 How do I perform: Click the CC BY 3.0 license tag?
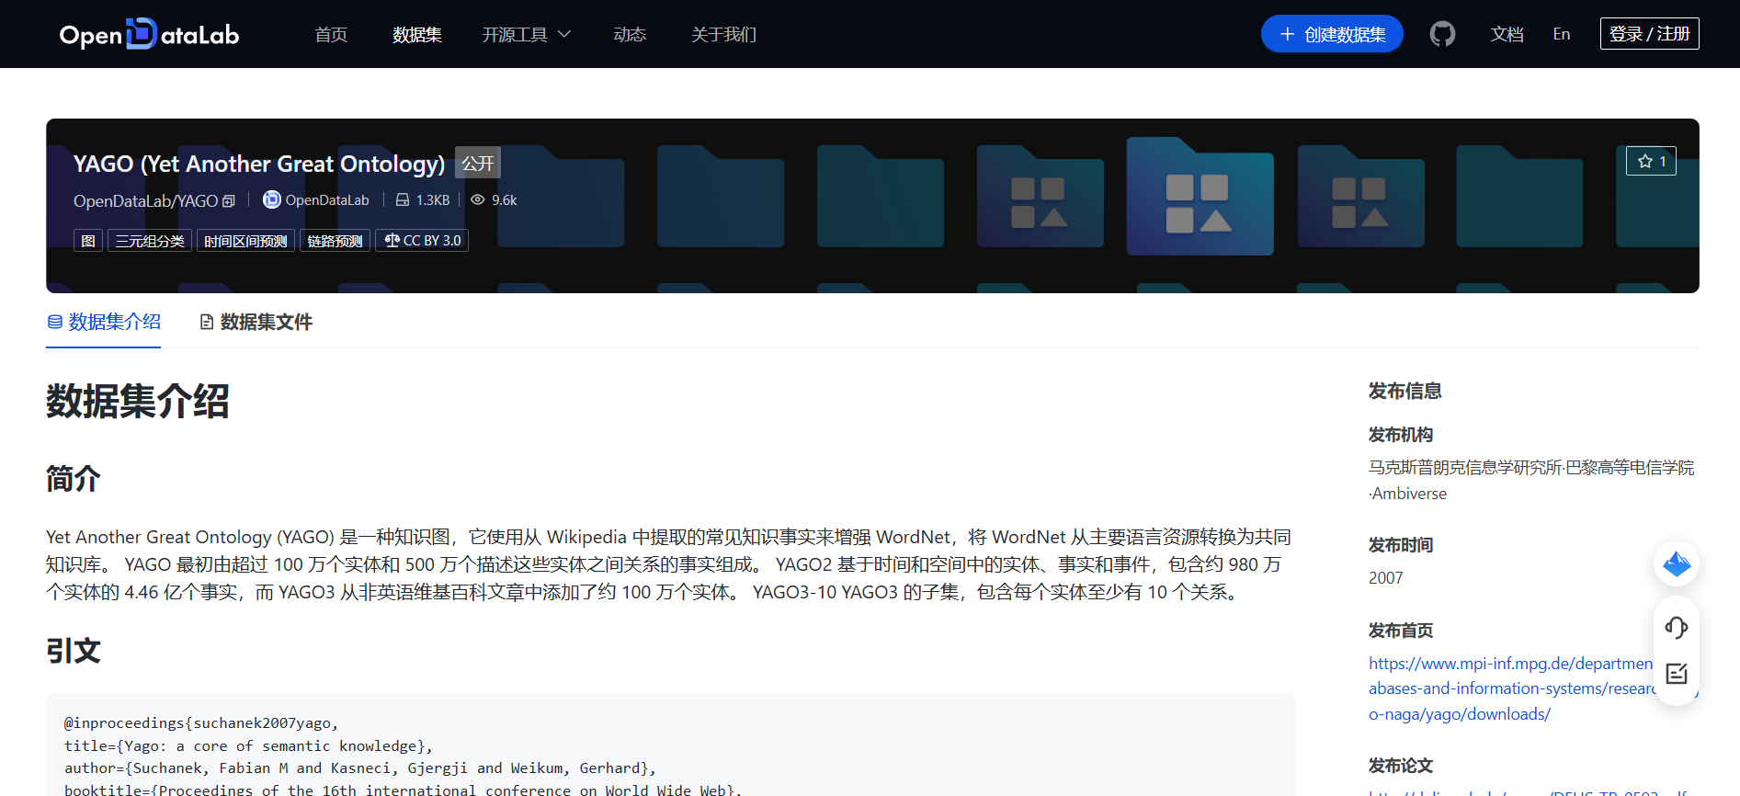pyautogui.click(x=422, y=241)
